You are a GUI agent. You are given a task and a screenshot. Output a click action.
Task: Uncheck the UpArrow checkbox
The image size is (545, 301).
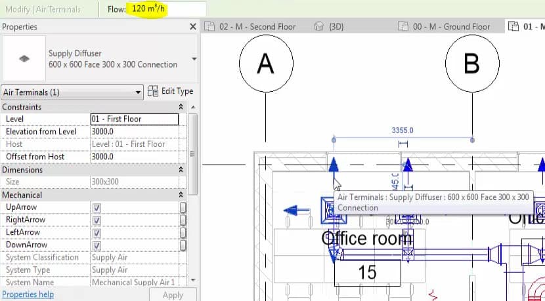click(97, 208)
